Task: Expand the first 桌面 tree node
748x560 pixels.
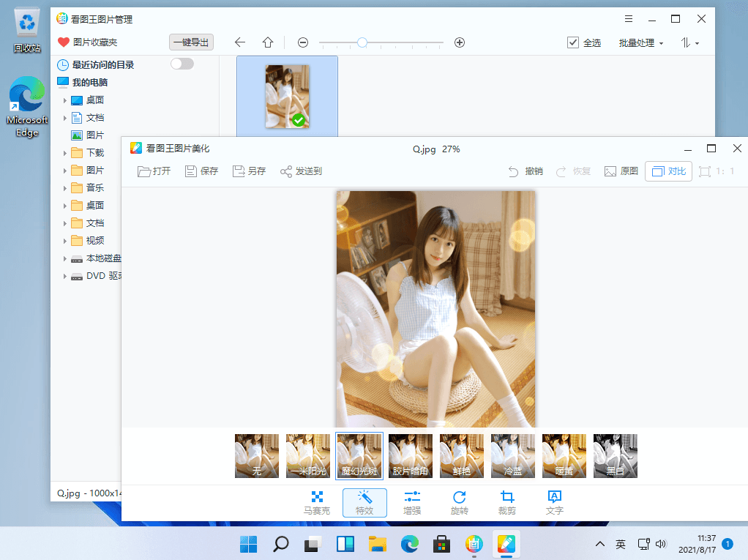Action: pos(65,100)
